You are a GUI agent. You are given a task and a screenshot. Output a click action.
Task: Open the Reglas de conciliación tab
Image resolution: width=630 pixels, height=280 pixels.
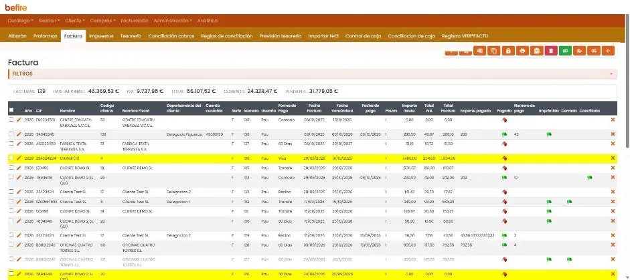tap(226, 36)
